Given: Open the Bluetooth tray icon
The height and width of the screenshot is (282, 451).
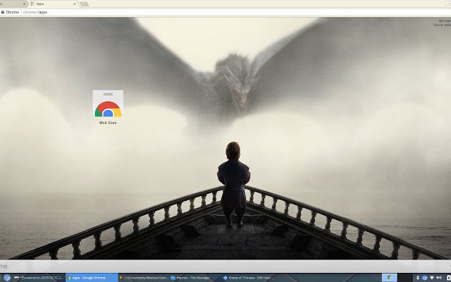Looking at the screenshot, I should coord(418,278).
